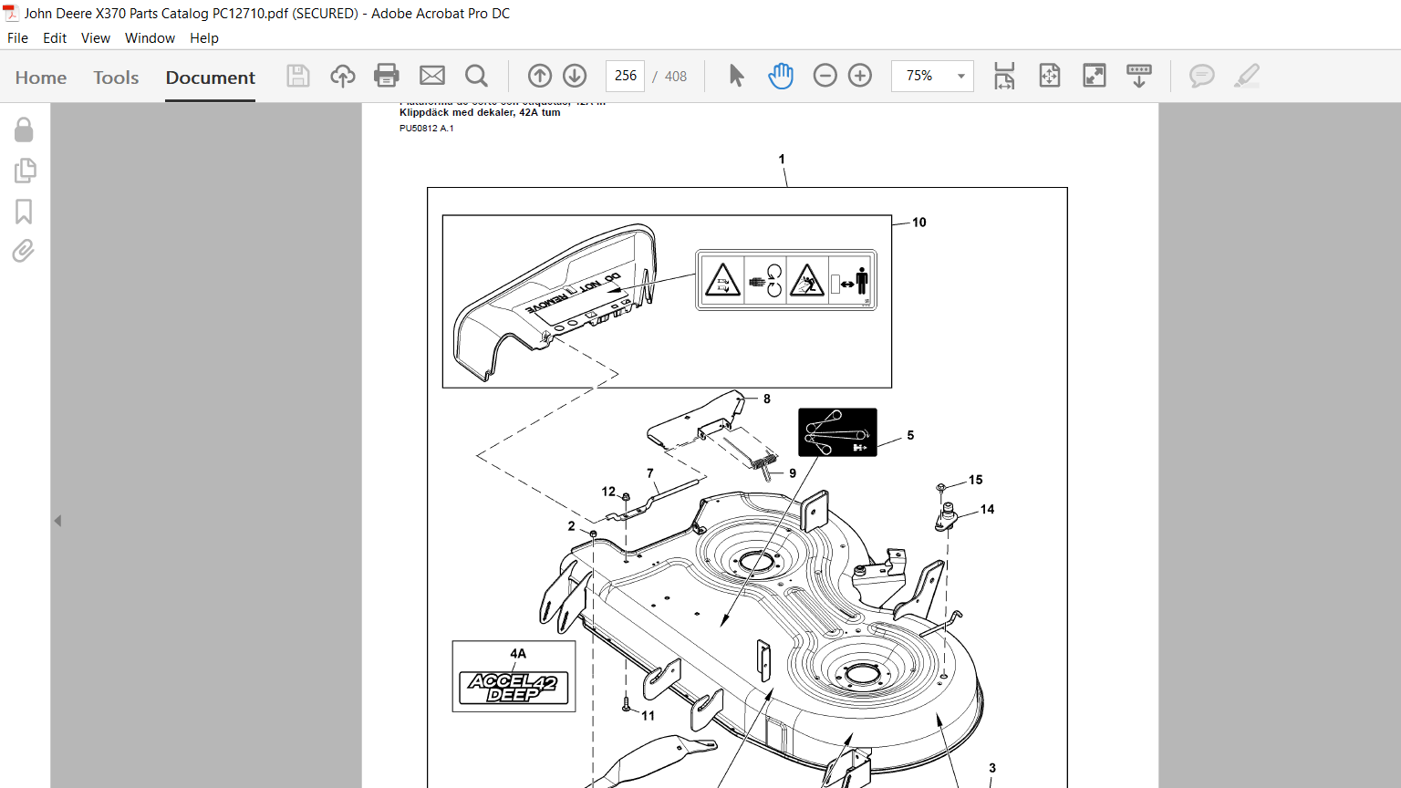
Task: Open the 75% zoom level dropdown
Action: click(932, 76)
